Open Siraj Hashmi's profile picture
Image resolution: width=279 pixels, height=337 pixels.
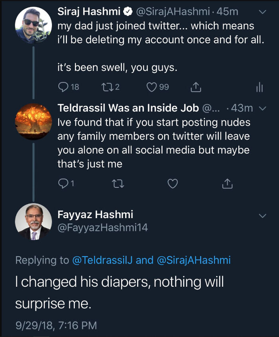[33, 25]
